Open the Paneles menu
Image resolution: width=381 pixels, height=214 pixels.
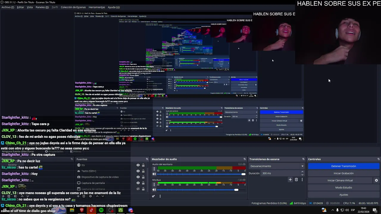pyautogui.click(x=42, y=7)
